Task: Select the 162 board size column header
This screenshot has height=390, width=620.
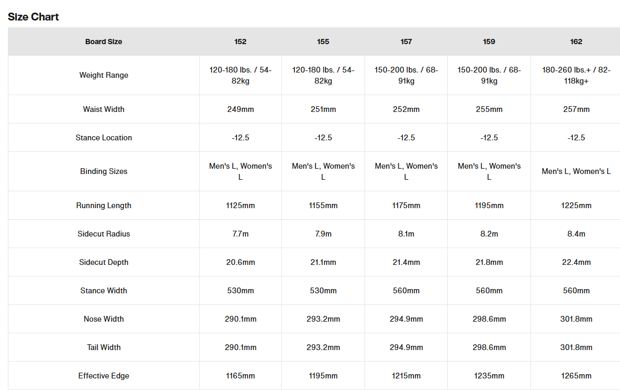Action: coord(576,42)
